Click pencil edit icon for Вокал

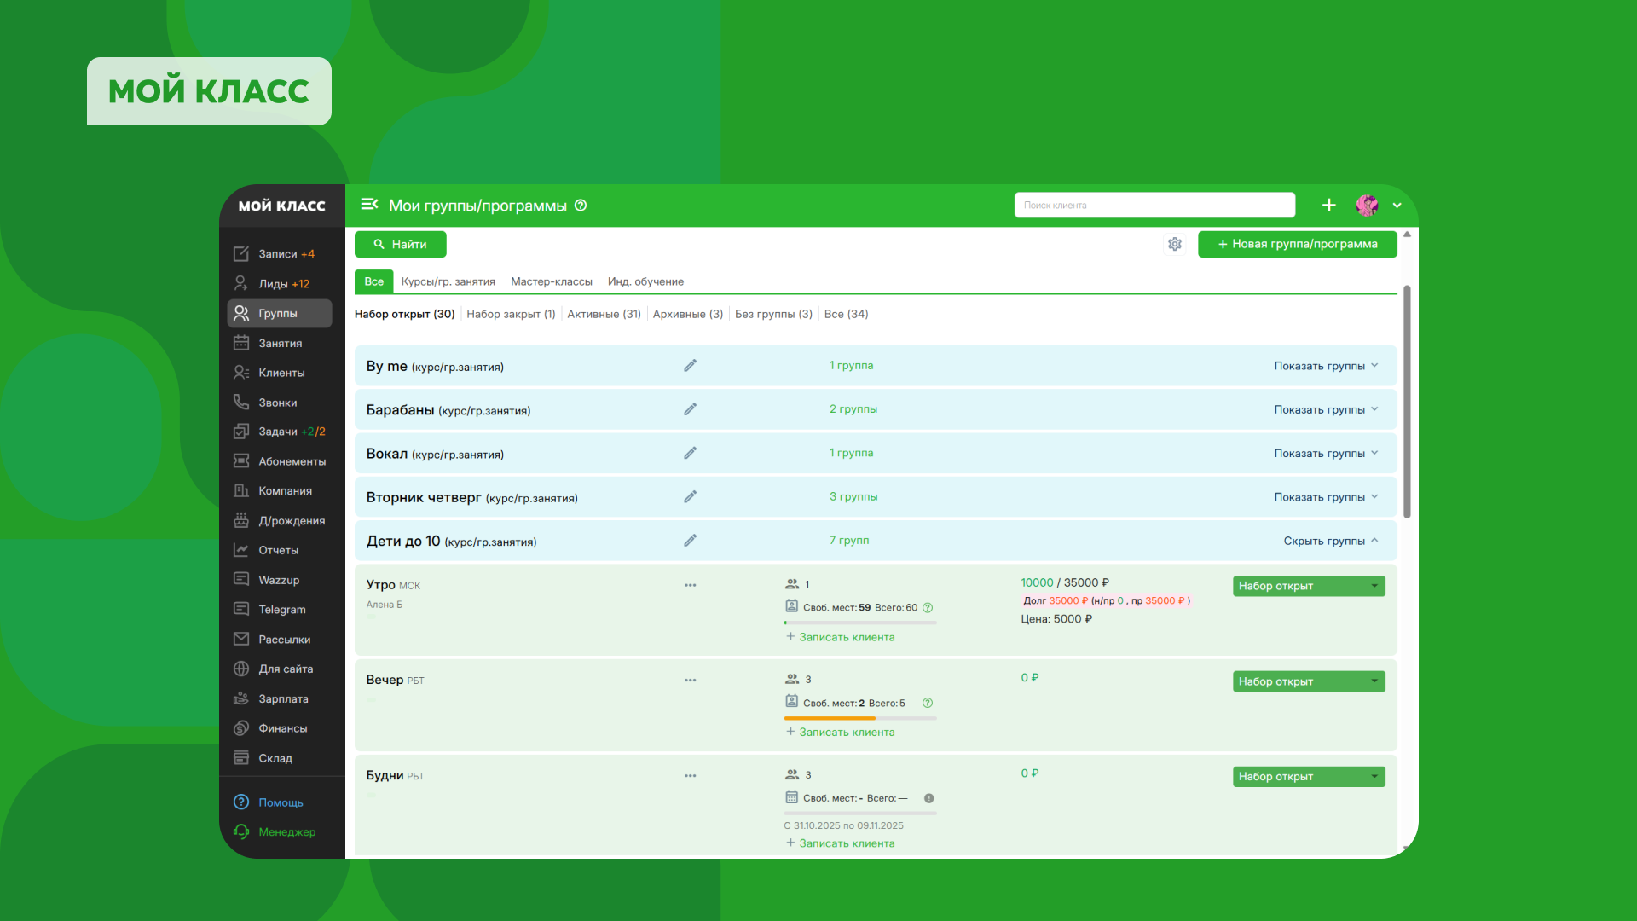point(690,453)
